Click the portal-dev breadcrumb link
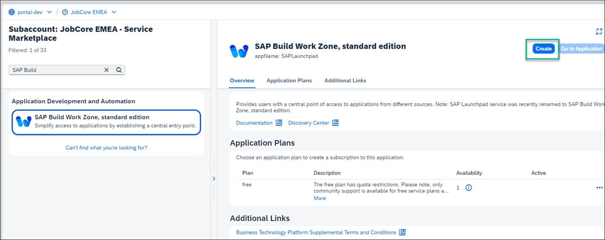This screenshot has width=605, height=240. click(30, 12)
